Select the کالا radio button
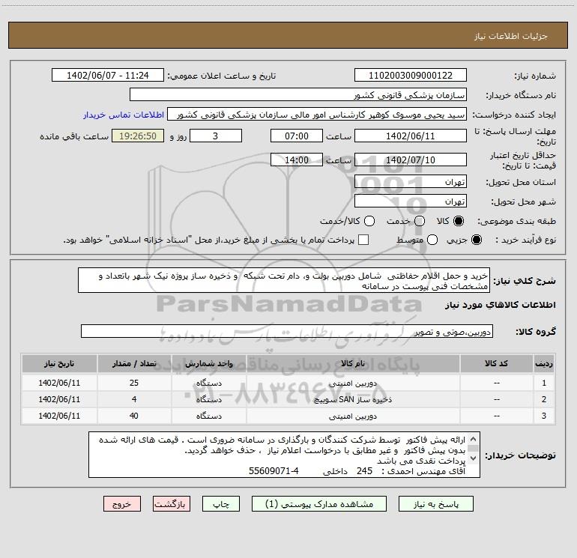 [459, 221]
